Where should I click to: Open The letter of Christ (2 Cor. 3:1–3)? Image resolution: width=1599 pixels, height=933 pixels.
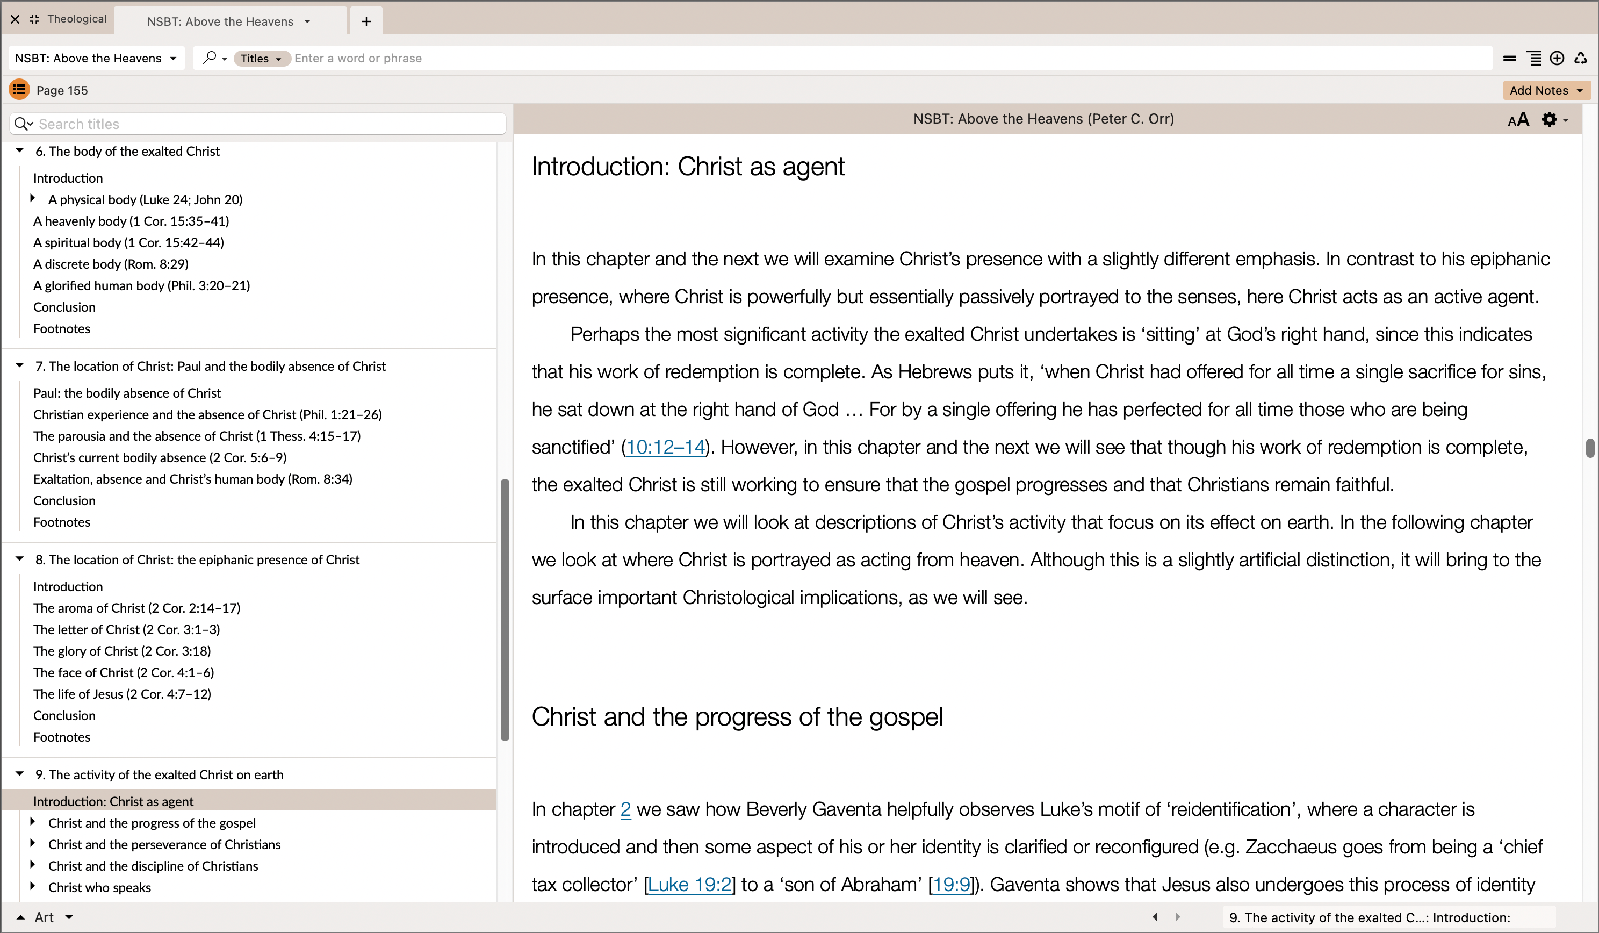coord(127,630)
